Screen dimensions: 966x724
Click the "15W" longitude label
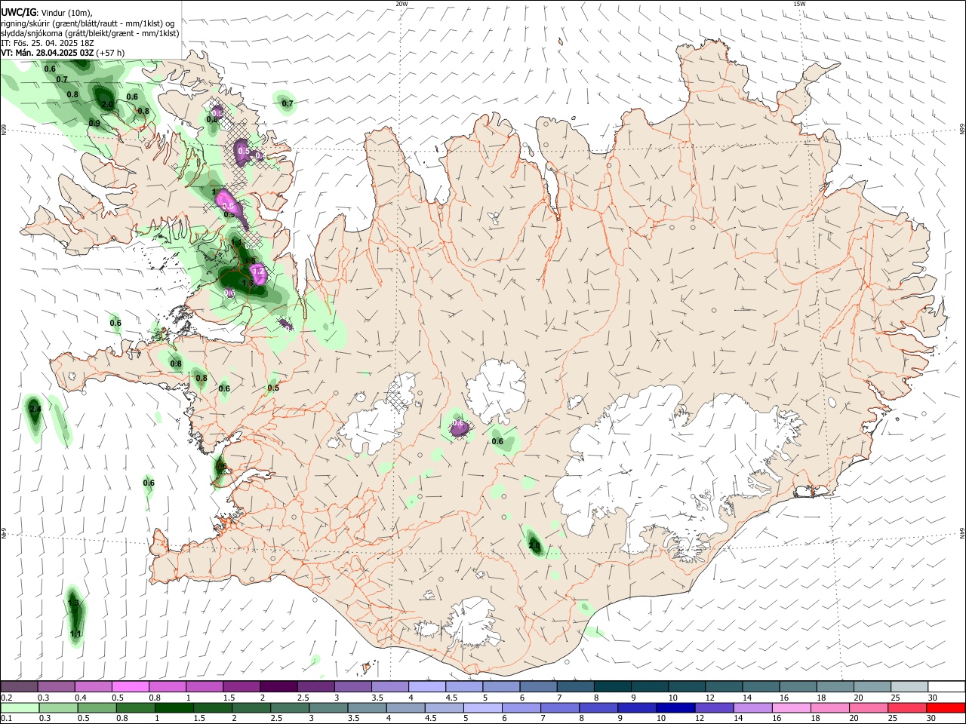tap(800, 4)
